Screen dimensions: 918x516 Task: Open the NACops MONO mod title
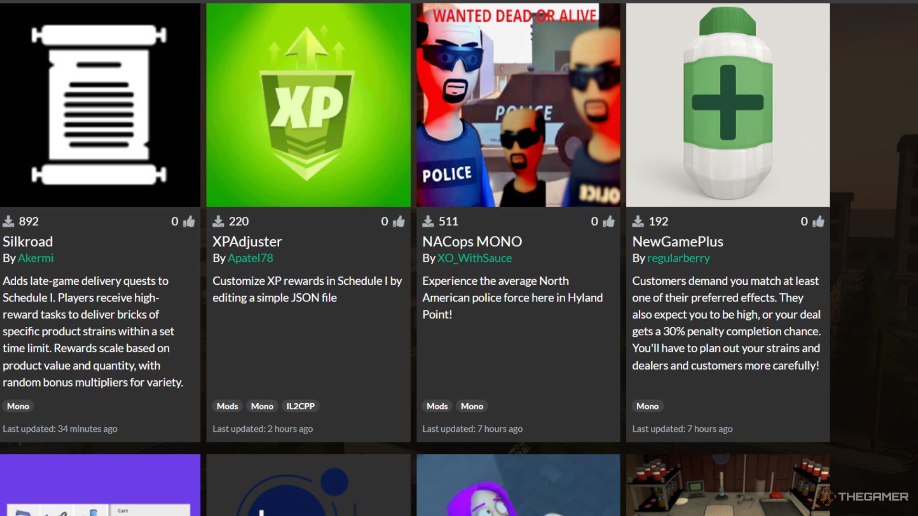(472, 242)
